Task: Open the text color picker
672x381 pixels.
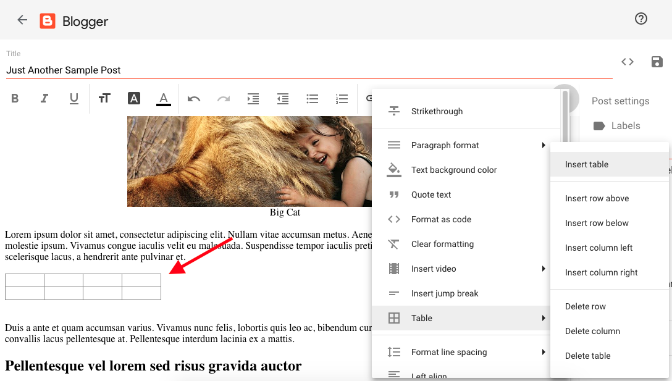Action: [x=164, y=99]
